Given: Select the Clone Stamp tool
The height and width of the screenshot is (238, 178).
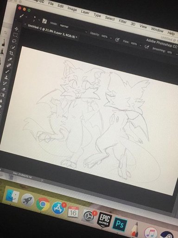Looking at the screenshot, I should coord(6,77).
